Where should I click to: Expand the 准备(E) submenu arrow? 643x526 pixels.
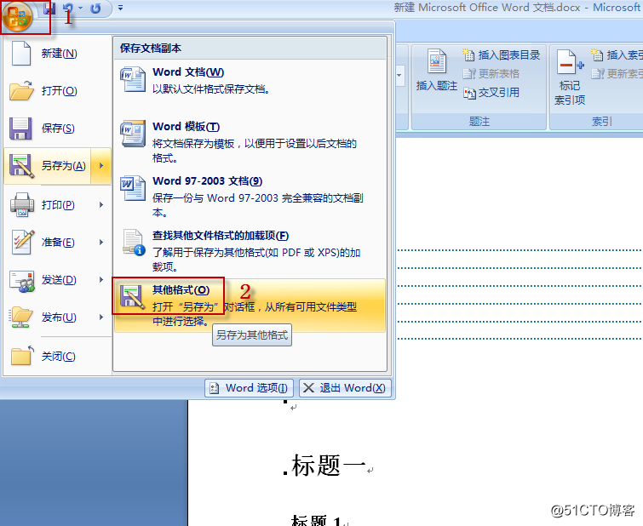(100, 243)
